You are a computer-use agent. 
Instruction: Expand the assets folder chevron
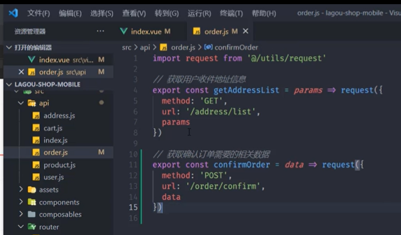pyautogui.click(x=21, y=189)
